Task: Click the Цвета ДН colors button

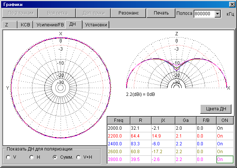Action: pyautogui.click(x=216, y=109)
